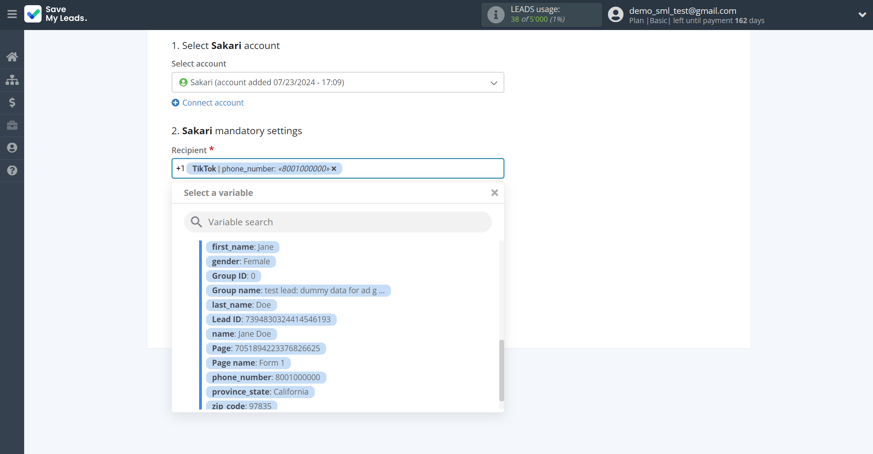Select the gender: Female variable
Image resolution: width=873 pixels, height=454 pixels.
pyautogui.click(x=241, y=261)
